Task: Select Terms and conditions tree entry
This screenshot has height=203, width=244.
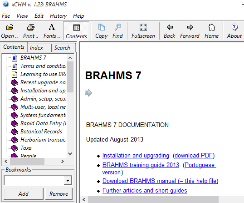Action: [43, 66]
